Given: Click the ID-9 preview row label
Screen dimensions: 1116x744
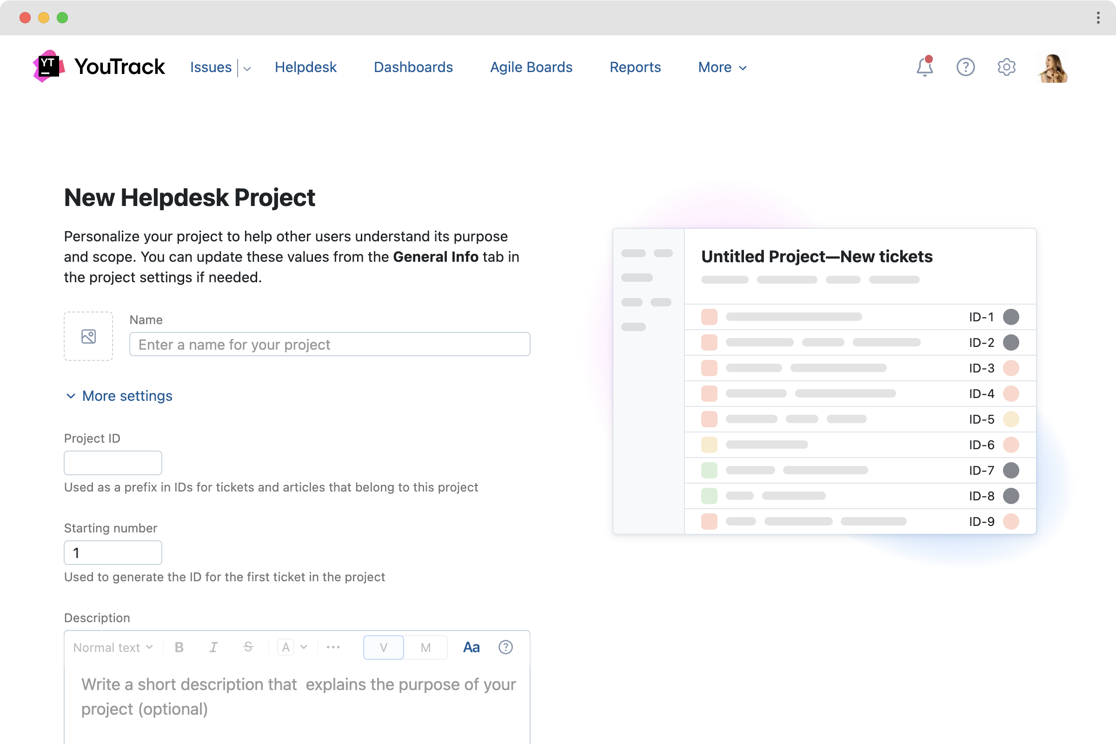Looking at the screenshot, I should (x=981, y=521).
